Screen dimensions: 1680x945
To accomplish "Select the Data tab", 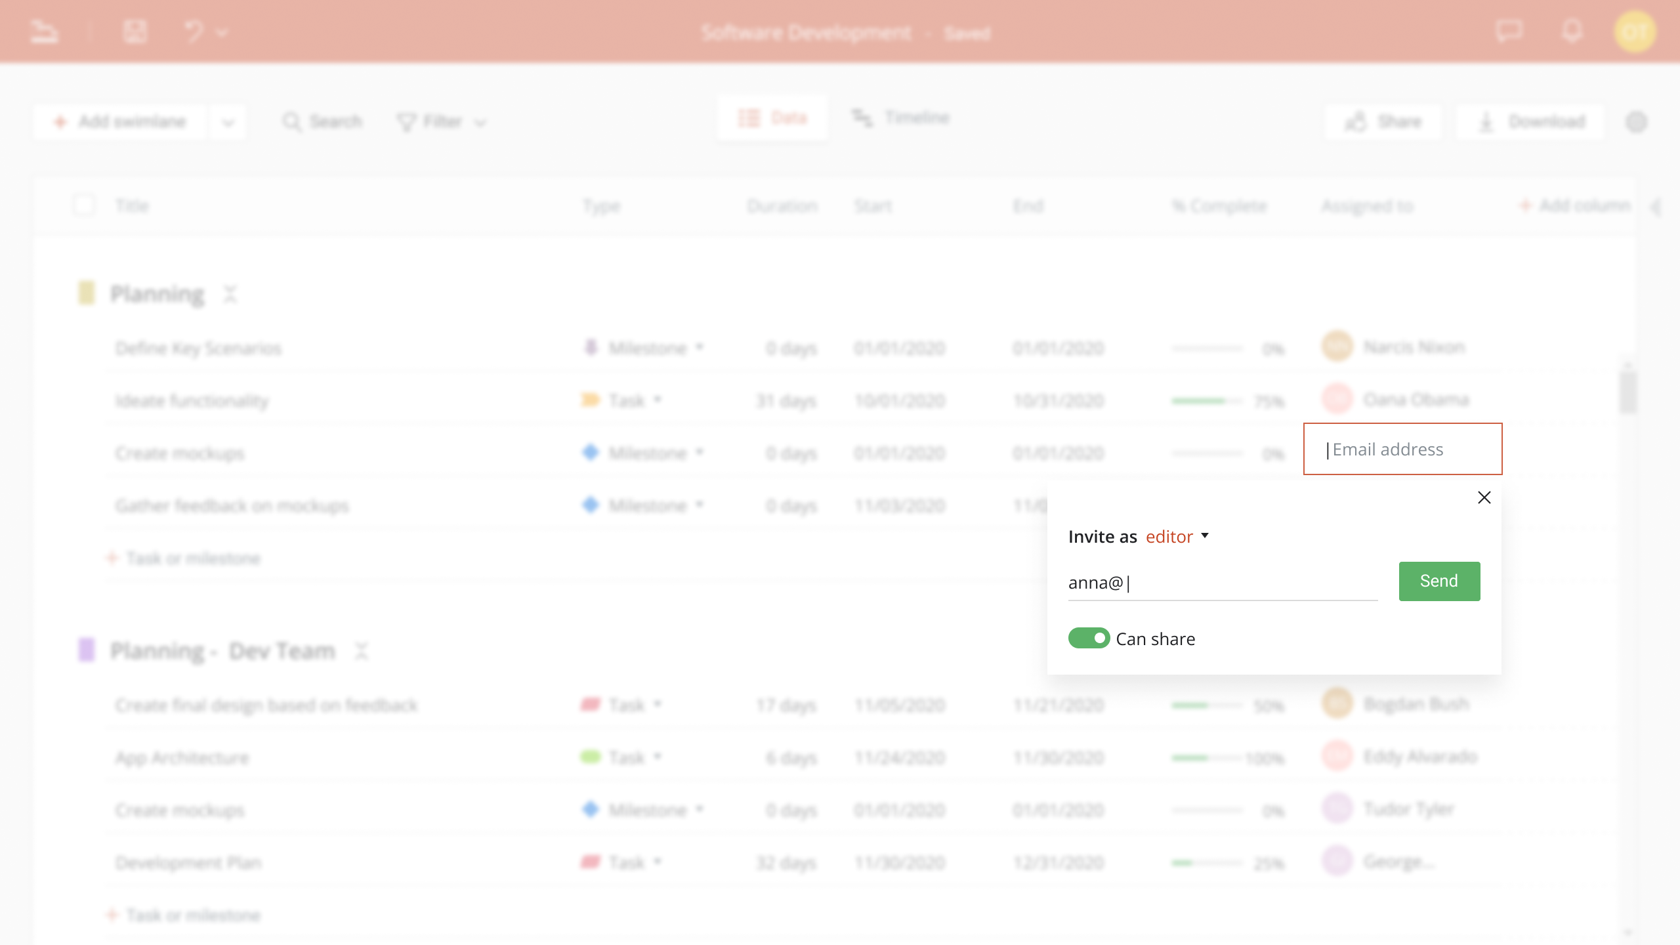I will pyautogui.click(x=772, y=117).
